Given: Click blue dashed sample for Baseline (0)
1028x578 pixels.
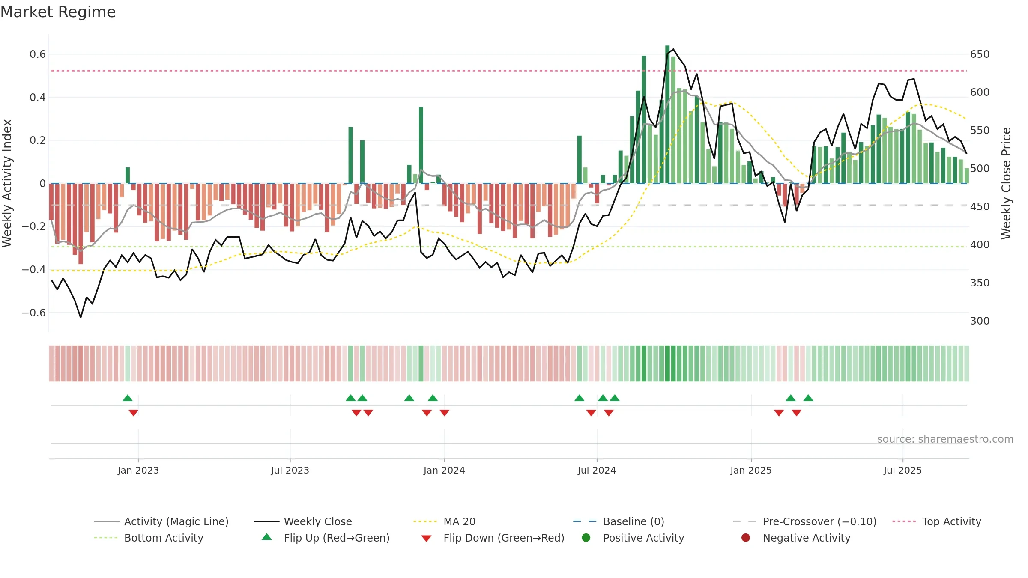Looking at the screenshot, I should tap(585, 521).
